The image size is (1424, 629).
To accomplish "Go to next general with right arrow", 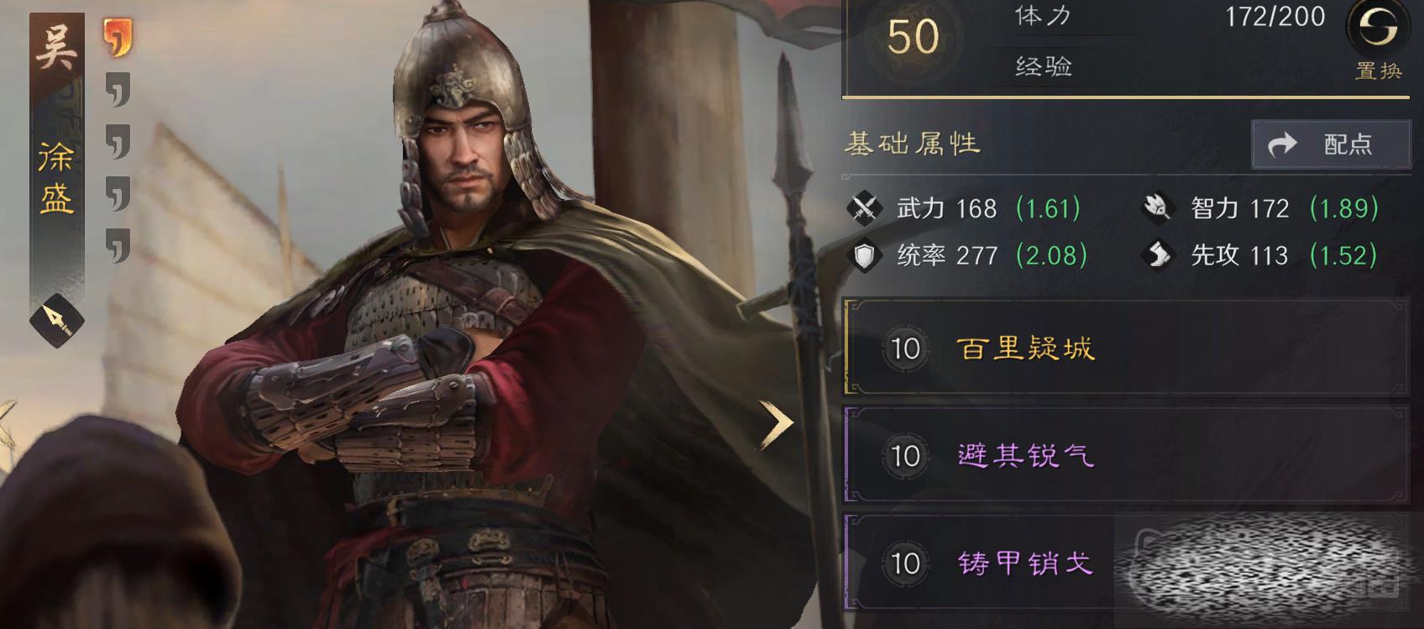I will (x=776, y=425).
